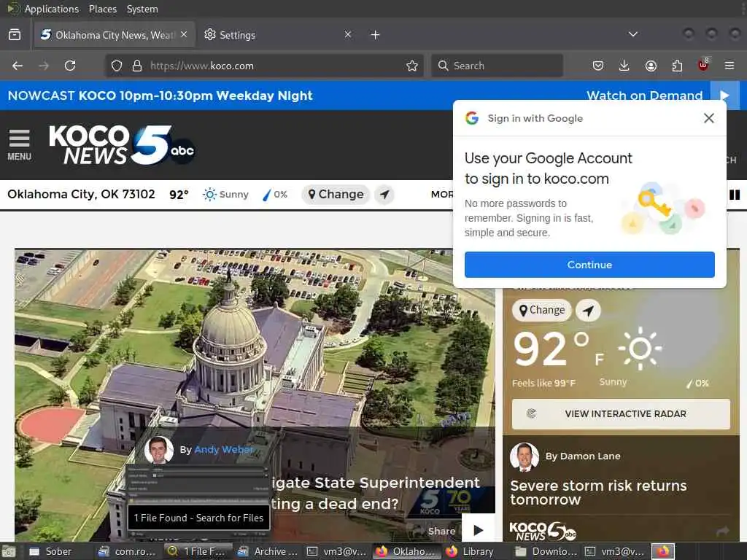Click Damon Lane author photo

[524, 456]
